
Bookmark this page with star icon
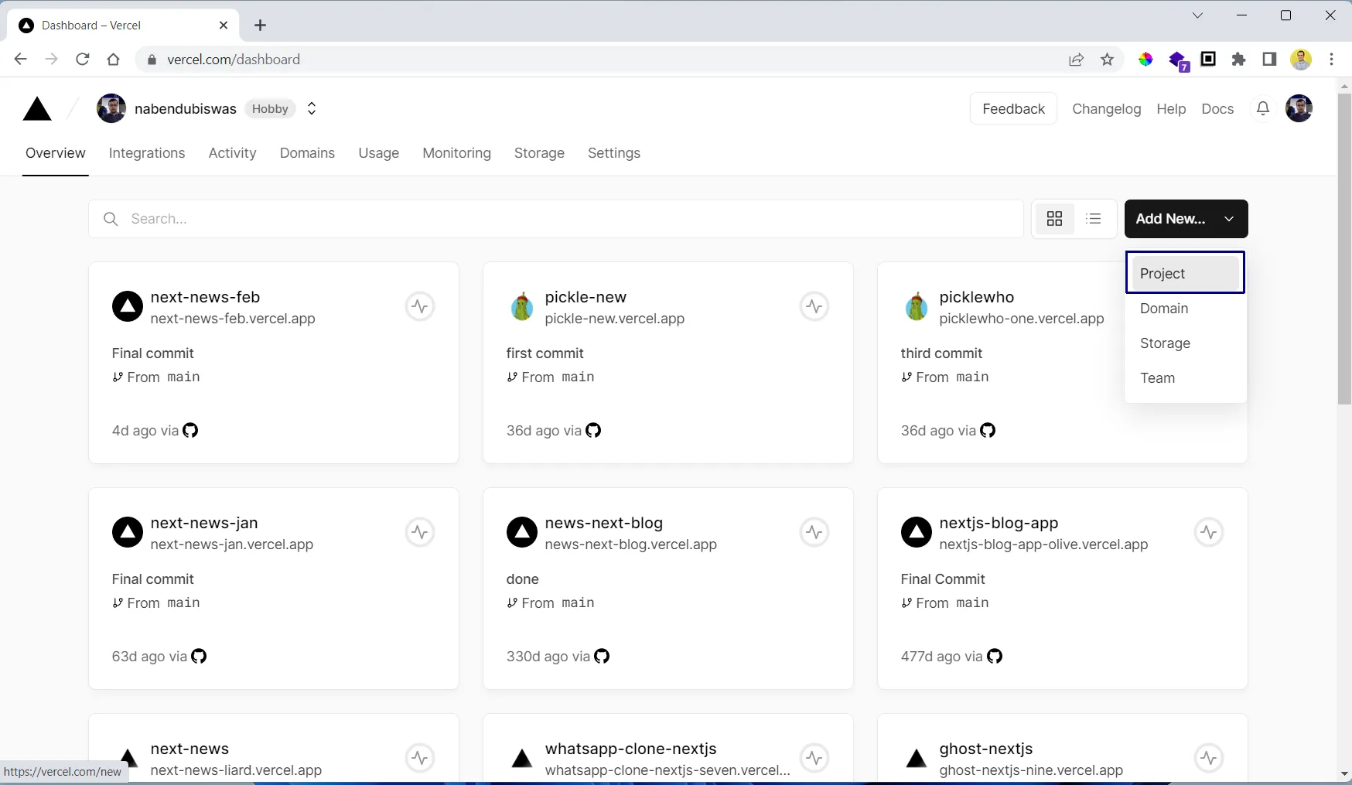pos(1108,60)
